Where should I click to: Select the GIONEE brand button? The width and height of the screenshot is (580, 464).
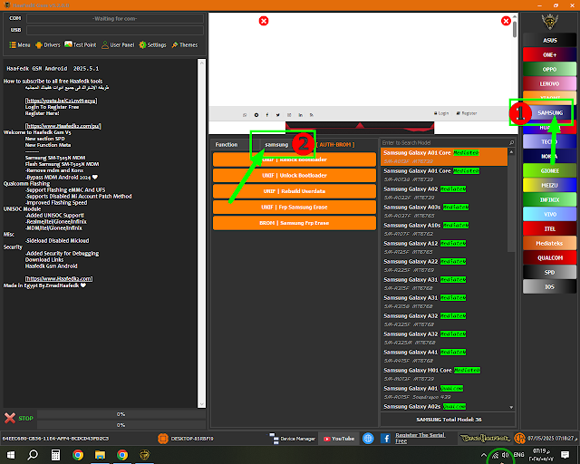coord(550,170)
